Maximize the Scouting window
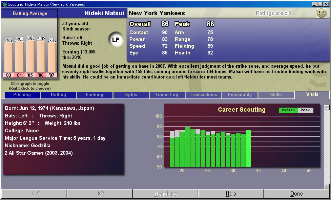 coord(320,4)
